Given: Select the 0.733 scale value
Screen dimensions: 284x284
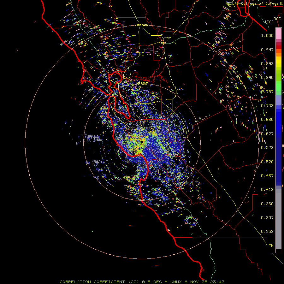Looking at the screenshot, I should (267, 106).
